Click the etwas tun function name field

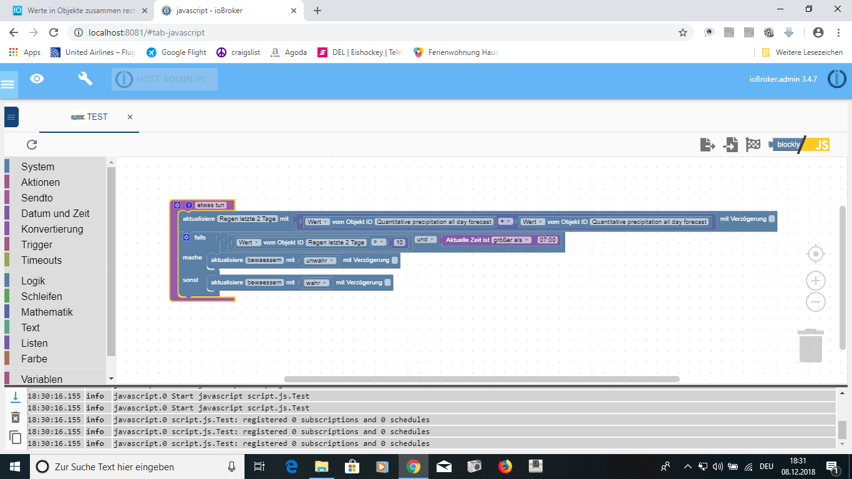click(x=210, y=205)
